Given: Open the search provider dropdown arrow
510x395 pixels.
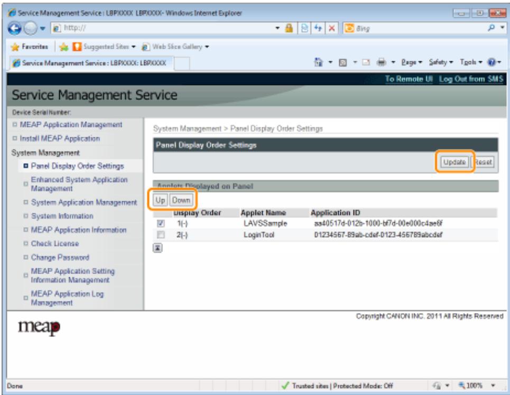Looking at the screenshot, I should 502,28.
